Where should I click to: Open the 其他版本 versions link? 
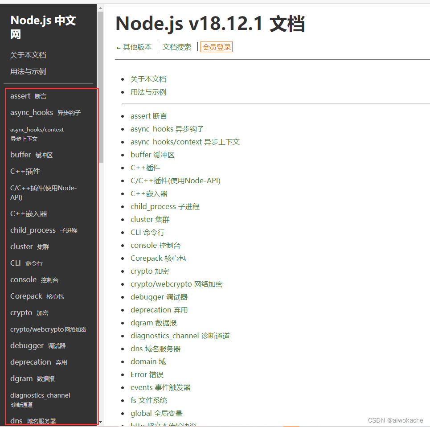coord(137,47)
